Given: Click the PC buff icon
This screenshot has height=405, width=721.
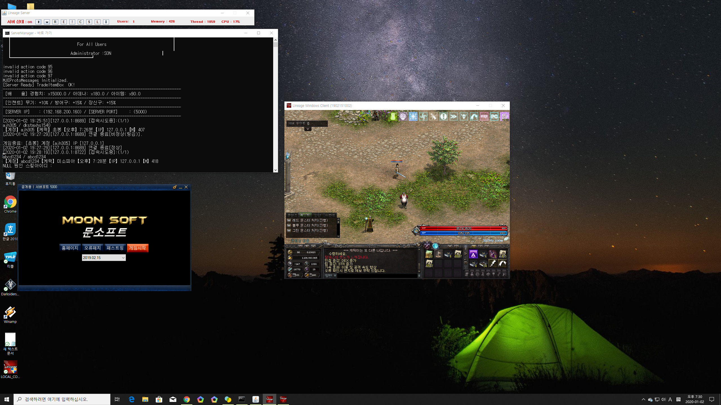Looking at the screenshot, I should [494, 116].
